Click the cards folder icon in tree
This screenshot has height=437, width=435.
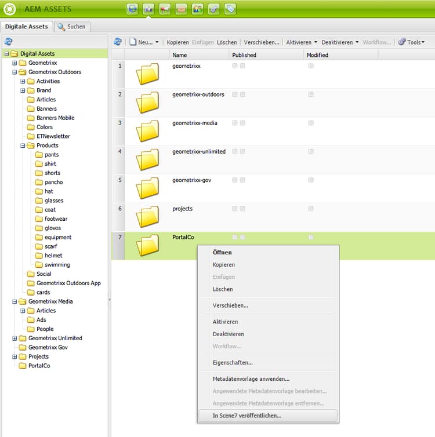click(x=31, y=292)
